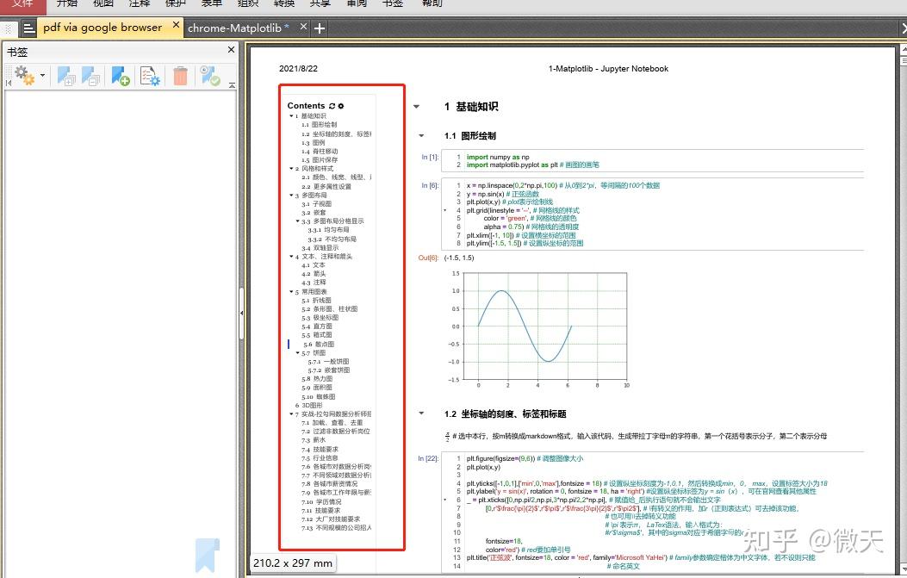Add a new bookmark with the green plus icon
The height and width of the screenshot is (578, 907).
click(120, 76)
